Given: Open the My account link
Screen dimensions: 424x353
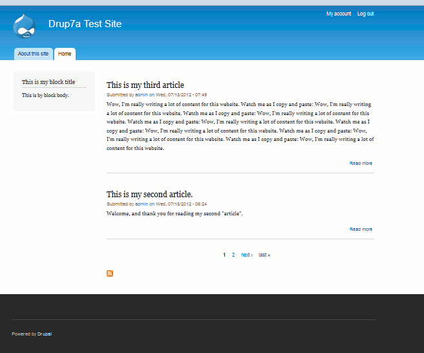Looking at the screenshot, I should click(x=339, y=14).
